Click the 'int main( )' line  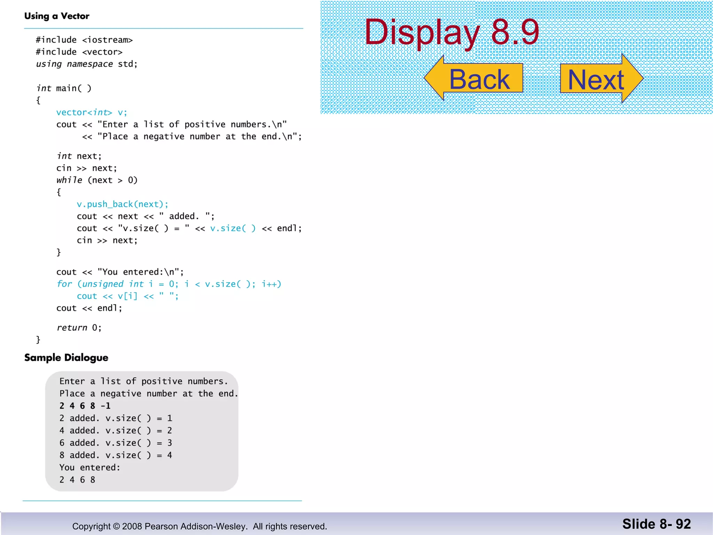point(64,88)
